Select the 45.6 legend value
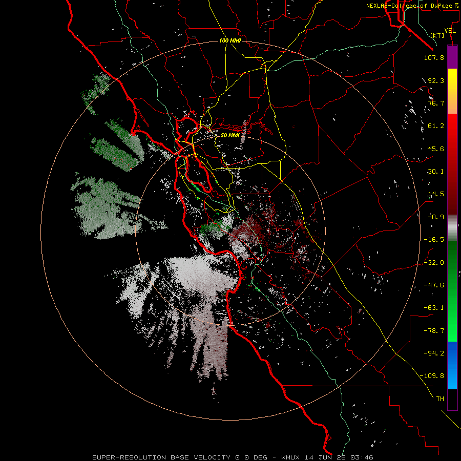 436,149
